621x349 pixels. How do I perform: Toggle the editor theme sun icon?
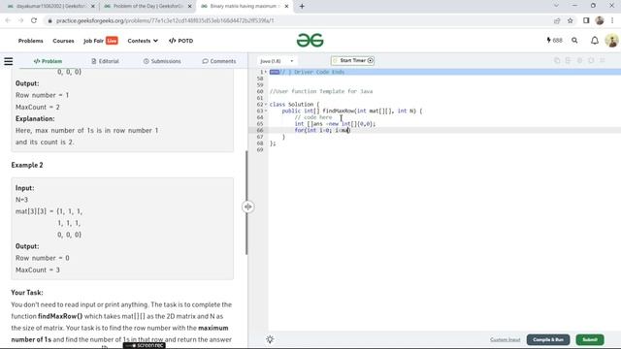tap(270, 339)
